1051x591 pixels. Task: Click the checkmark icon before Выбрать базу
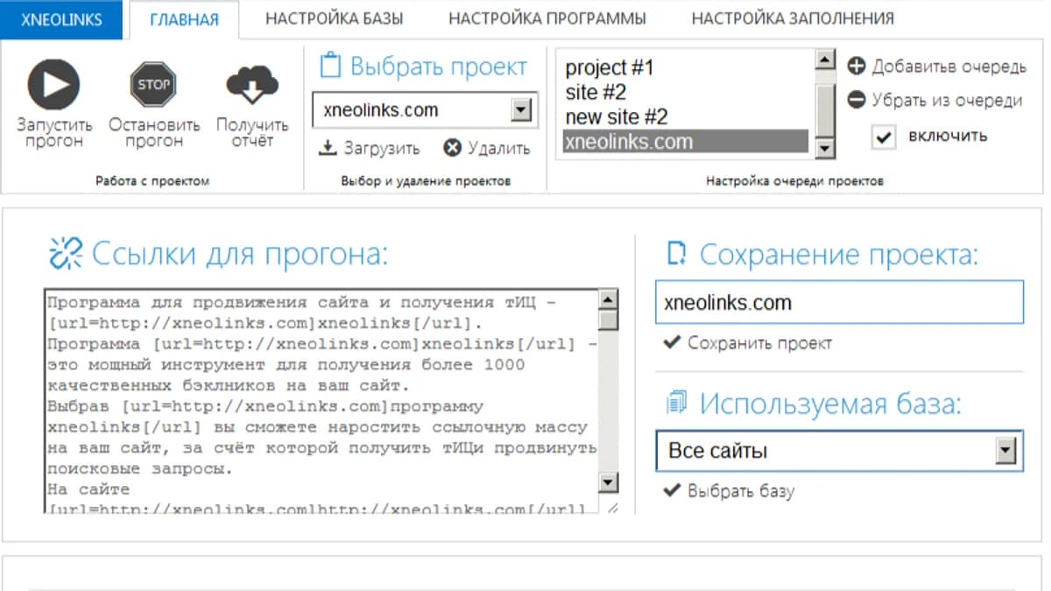[672, 490]
